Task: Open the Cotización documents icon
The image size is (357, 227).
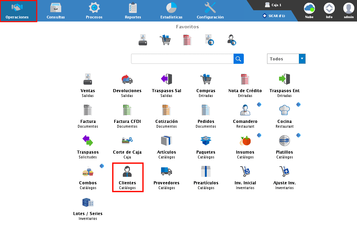Action: [167, 111]
